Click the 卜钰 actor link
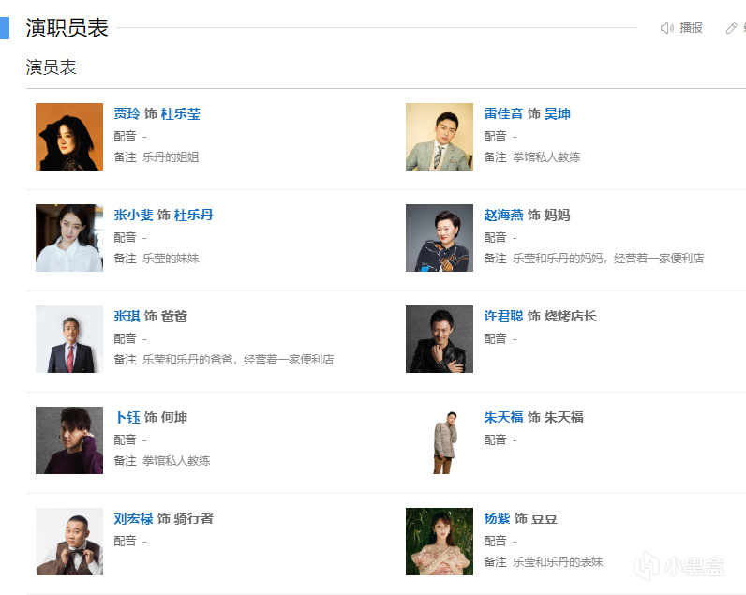The width and height of the screenshot is (746, 595). (x=127, y=417)
